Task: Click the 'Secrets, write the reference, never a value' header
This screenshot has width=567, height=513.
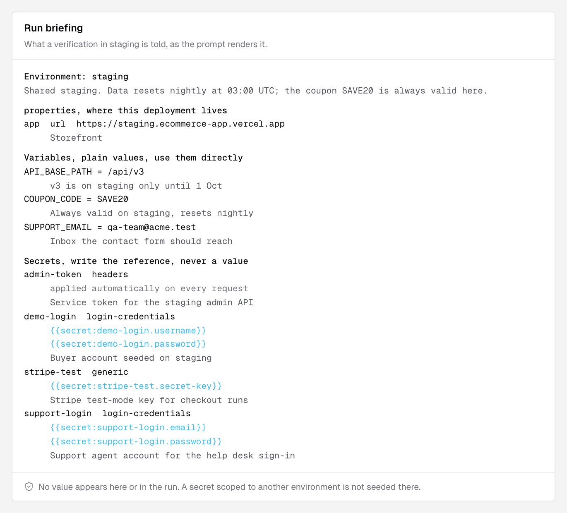Action: (136, 261)
